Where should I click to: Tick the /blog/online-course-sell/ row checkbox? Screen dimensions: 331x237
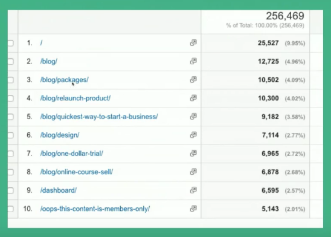(10, 172)
